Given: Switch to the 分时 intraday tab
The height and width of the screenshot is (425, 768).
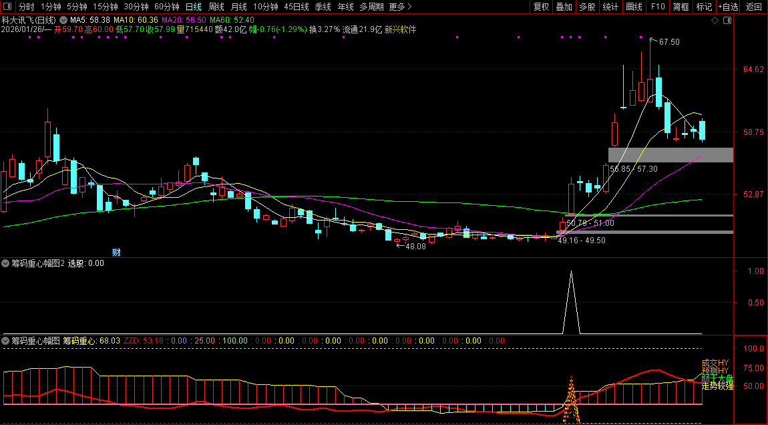Looking at the screenshot, I should 27,7.
